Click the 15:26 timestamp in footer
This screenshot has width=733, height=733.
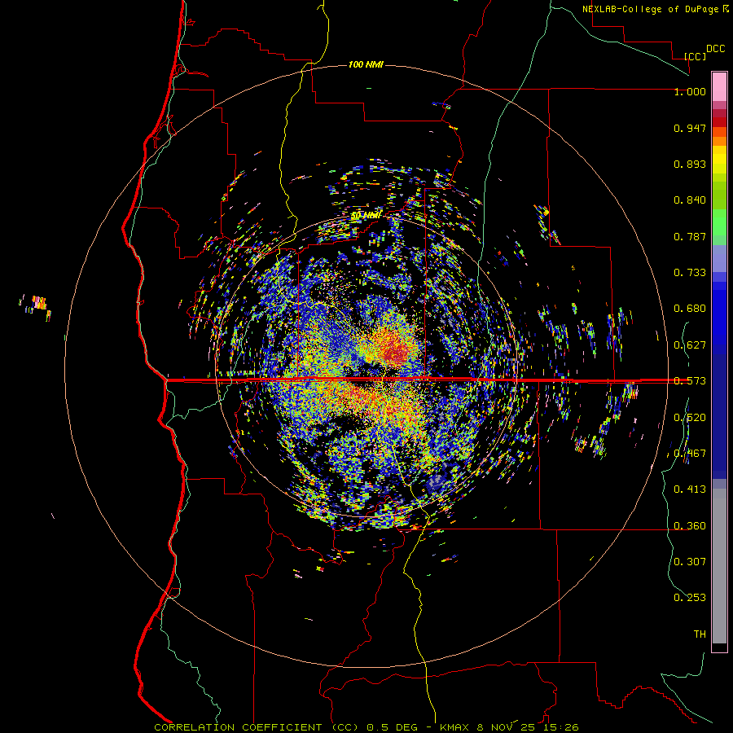point(563,727)
